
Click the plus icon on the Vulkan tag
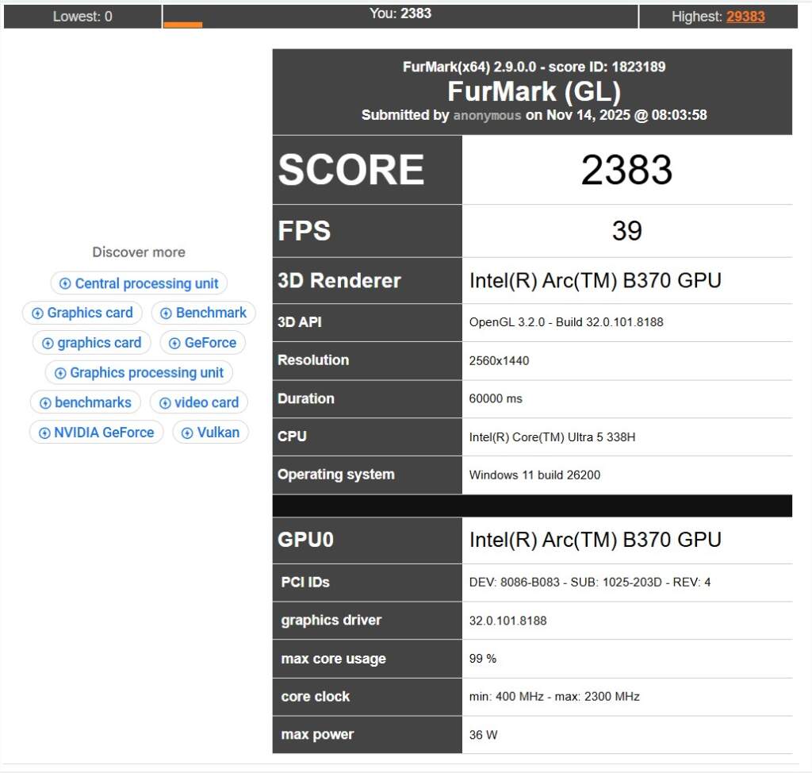[187, 433]
